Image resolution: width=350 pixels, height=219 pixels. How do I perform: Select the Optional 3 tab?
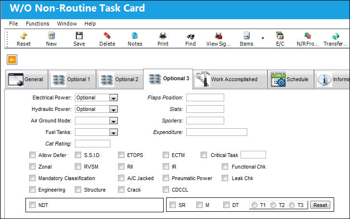tap(168, 79)
